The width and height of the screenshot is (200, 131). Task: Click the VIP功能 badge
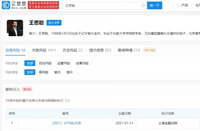150,50
